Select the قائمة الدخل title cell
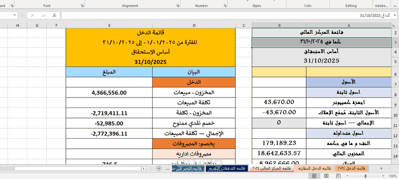This screenshot has height=179, width=399. (151, 33)
